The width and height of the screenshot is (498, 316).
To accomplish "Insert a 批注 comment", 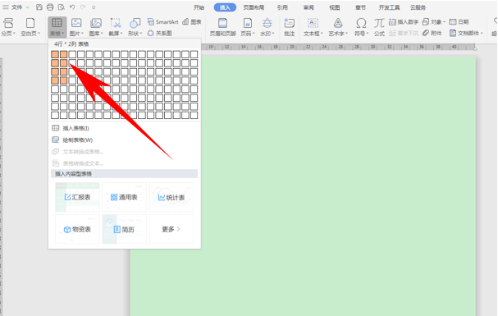I will [289, 27].
